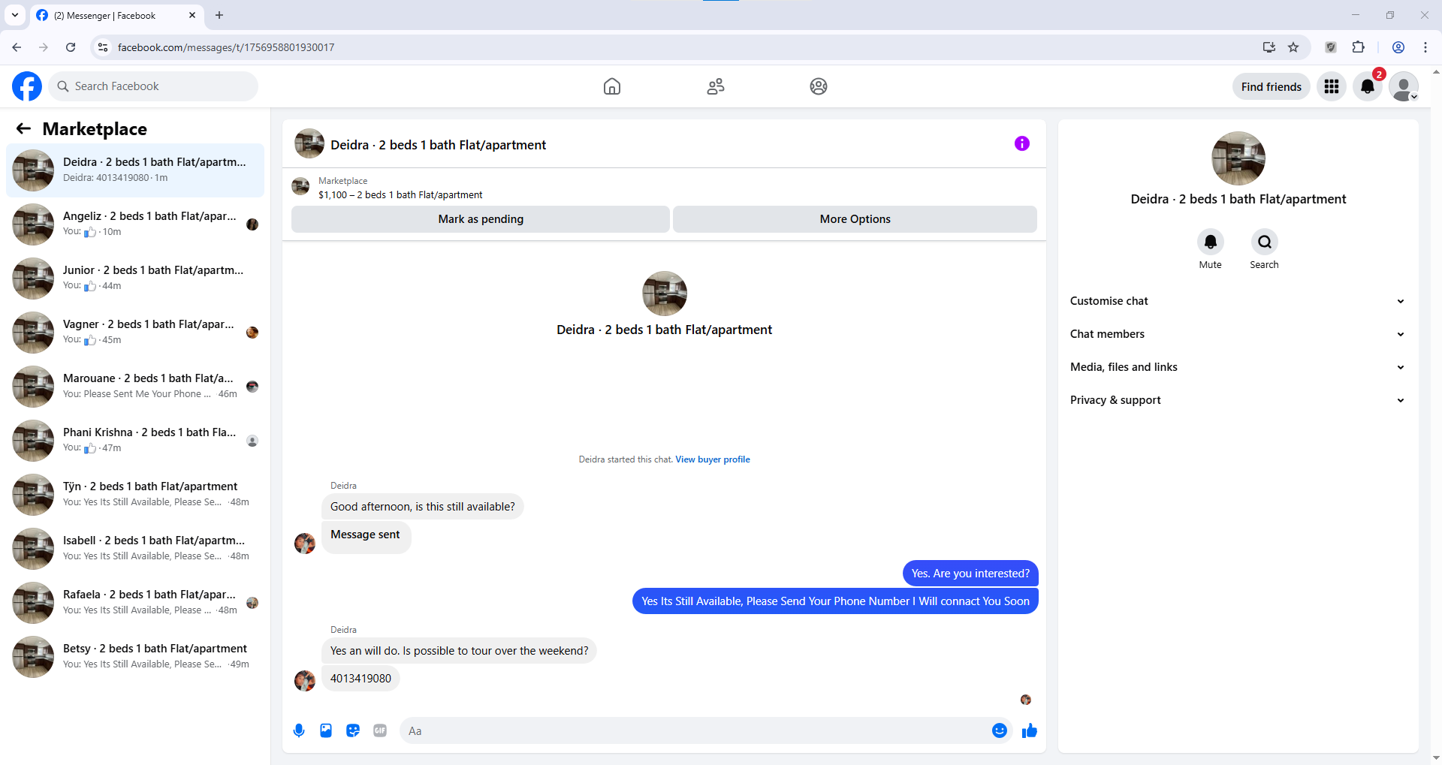
Task: Open the Brave shield extension icon
Action: [x=1331, y=47]
